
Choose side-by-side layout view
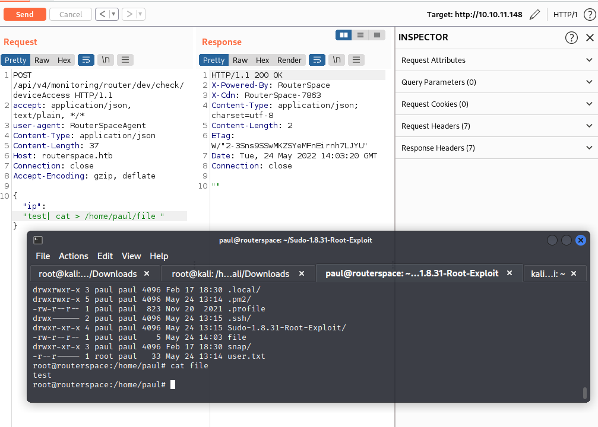tap(344, 35)
